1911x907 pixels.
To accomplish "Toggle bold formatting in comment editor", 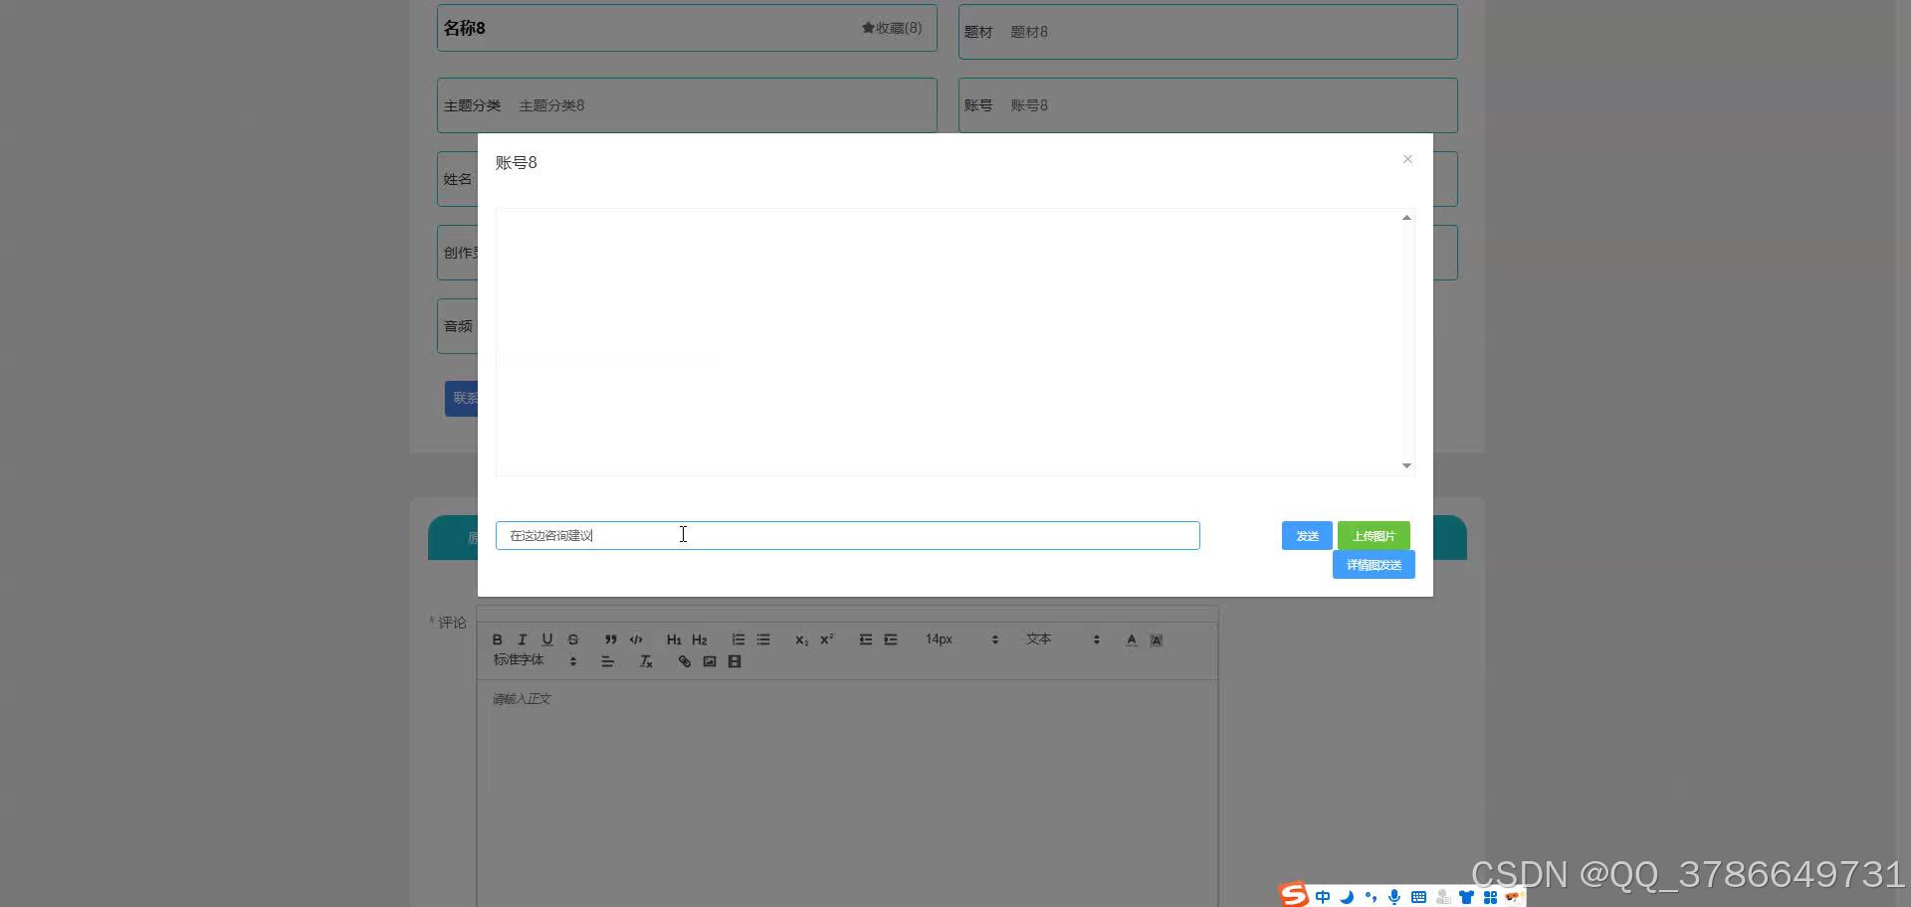I will click(498, 639).
